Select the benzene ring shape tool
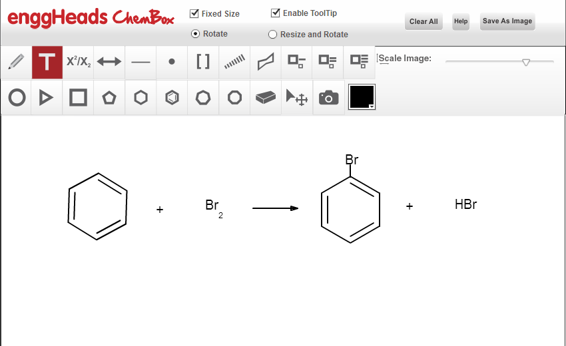The height and width of the screenshot is (346, 566). point(172,98)
